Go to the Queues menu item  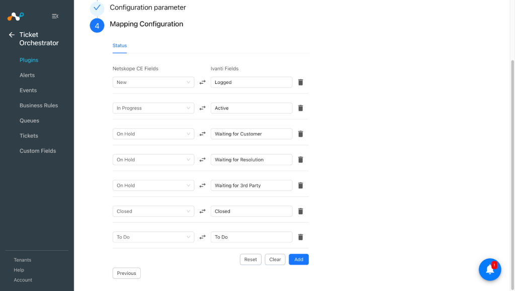pyautogui.click(x=29, y=121)
